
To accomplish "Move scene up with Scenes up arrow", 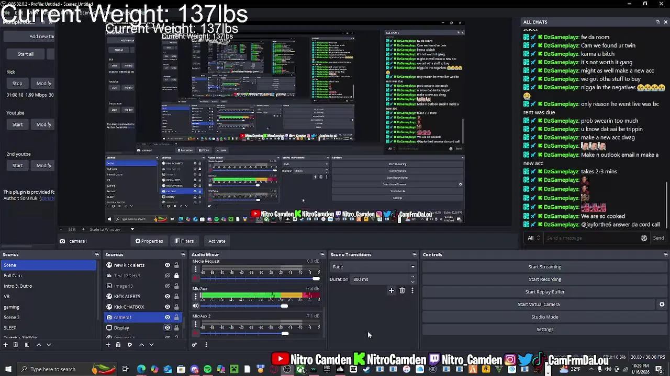I will pyautogui.click(x=39, y=345).
